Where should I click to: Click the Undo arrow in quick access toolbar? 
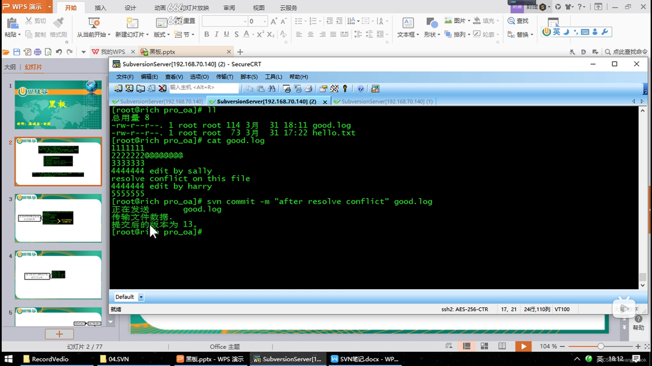point(59,52)
